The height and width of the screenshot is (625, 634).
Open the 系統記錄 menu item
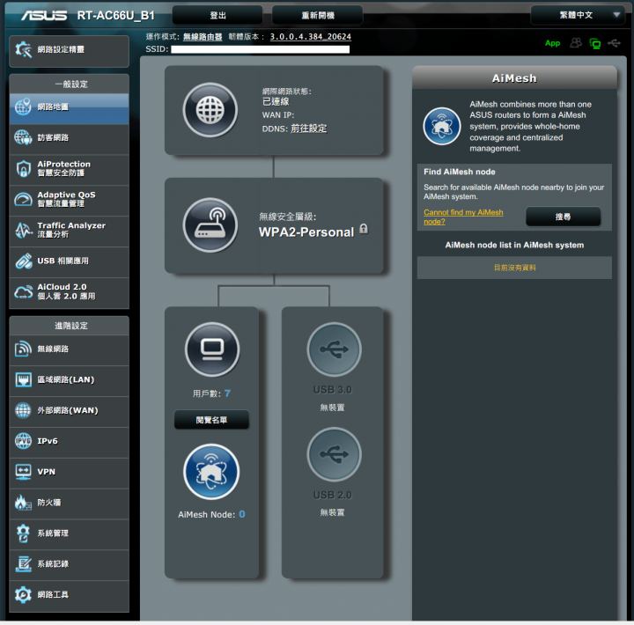pyautogui.click(x=69, y=564)
